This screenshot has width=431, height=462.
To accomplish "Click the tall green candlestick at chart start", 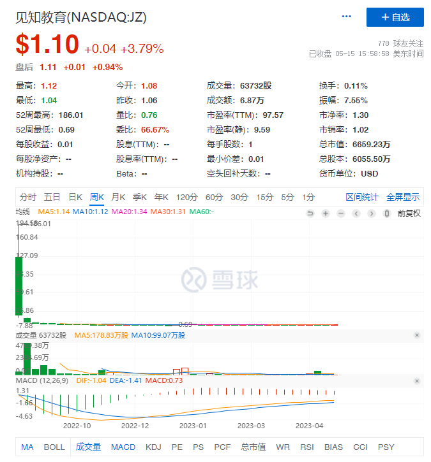I will pyautogui.click(x=19, y=285).
